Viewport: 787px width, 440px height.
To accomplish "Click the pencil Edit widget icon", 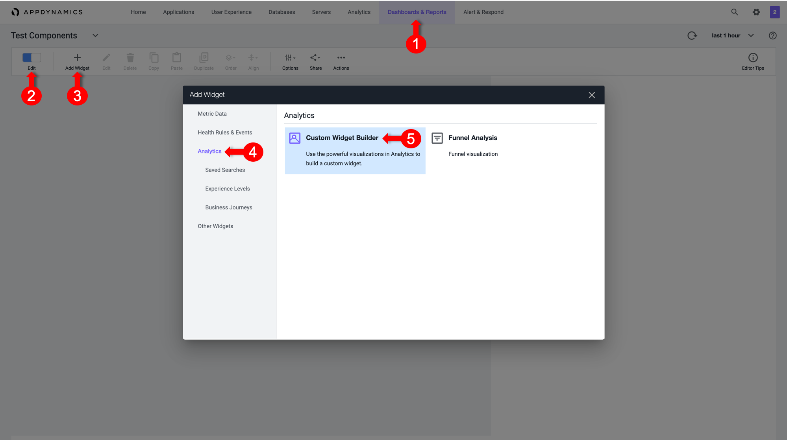I will pyautogui.click(x=106, y=58).
